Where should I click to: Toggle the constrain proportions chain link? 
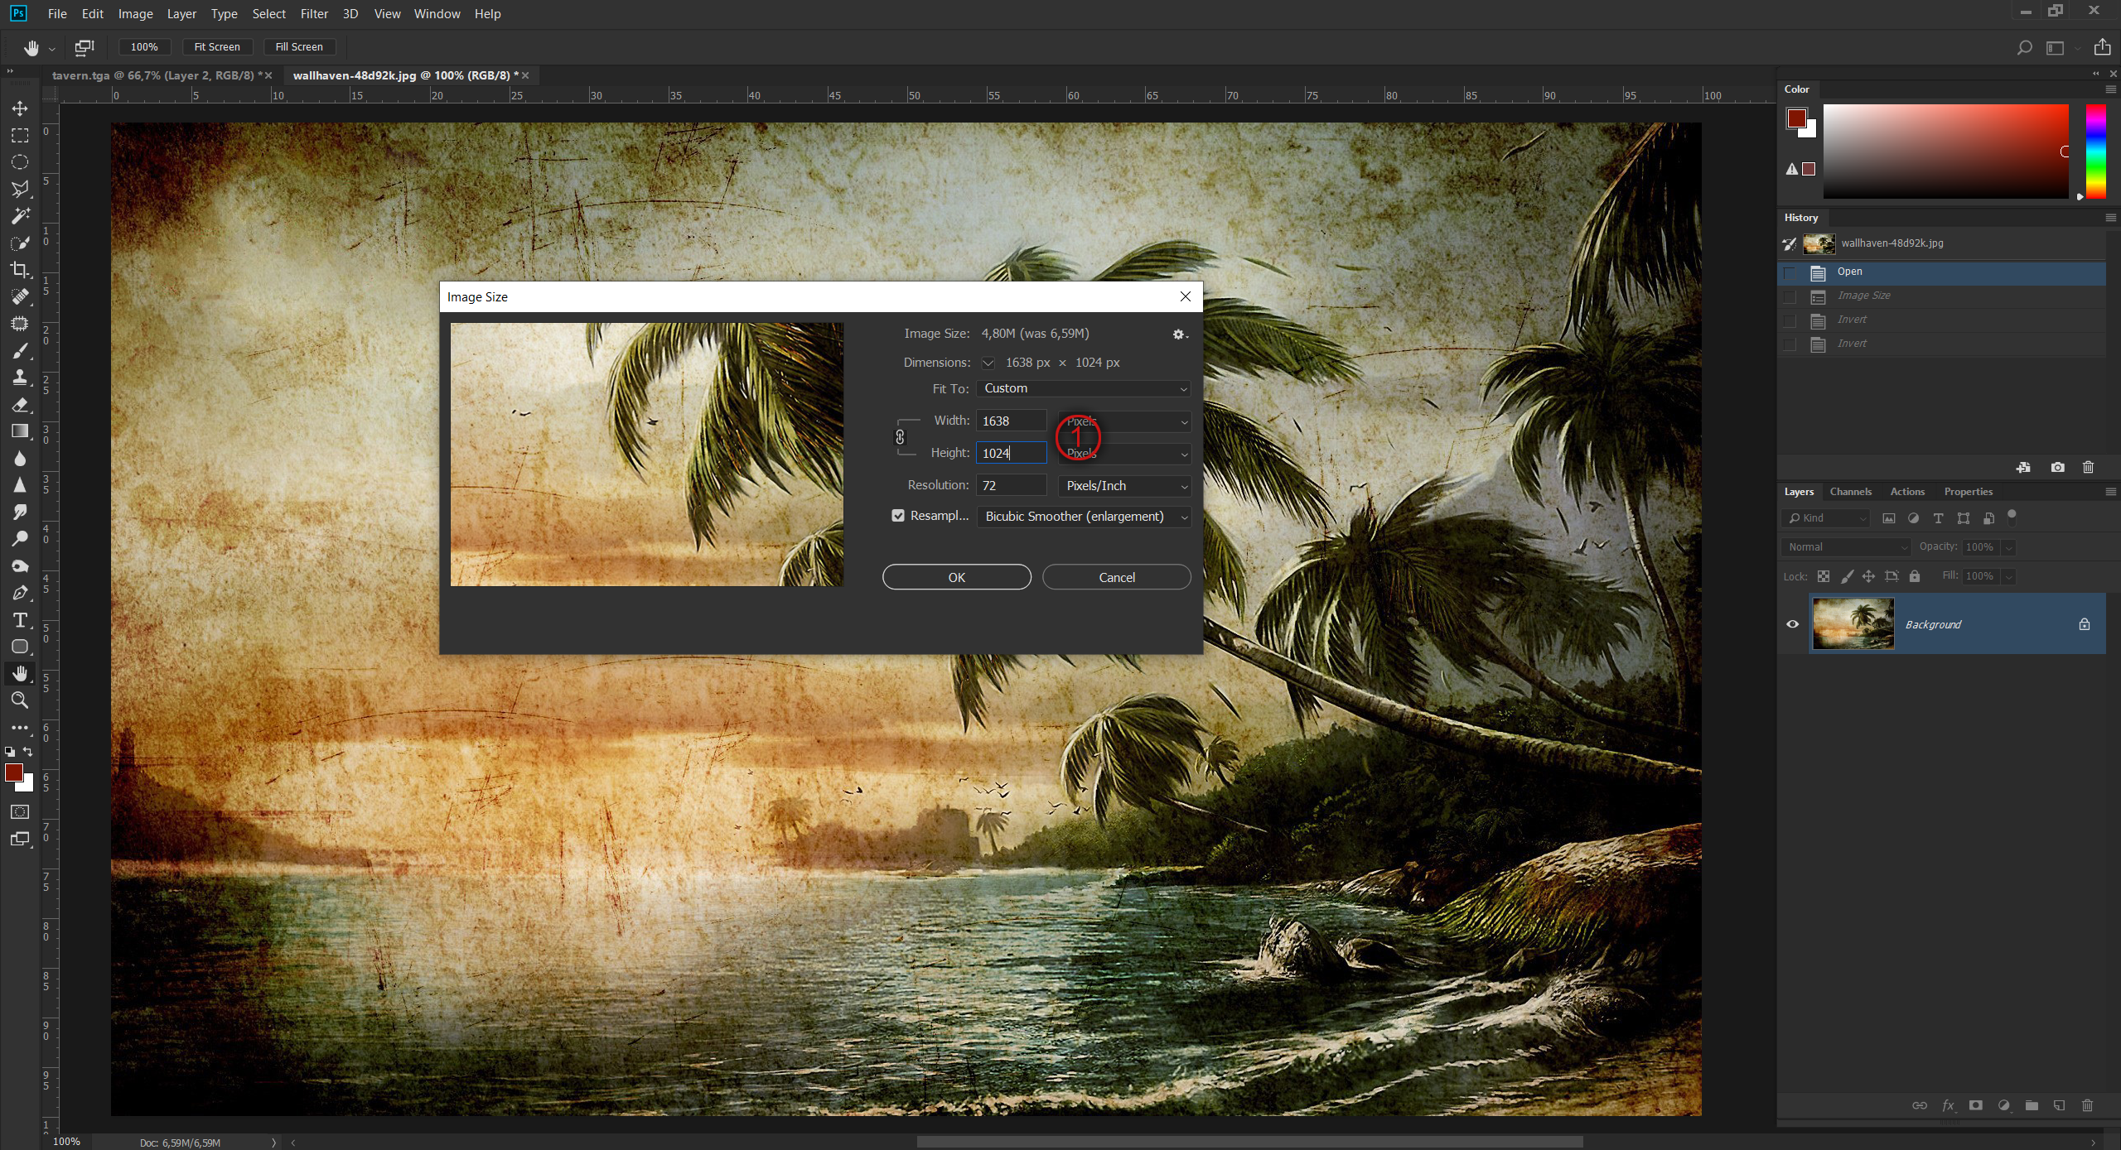[x=901, y=437]
